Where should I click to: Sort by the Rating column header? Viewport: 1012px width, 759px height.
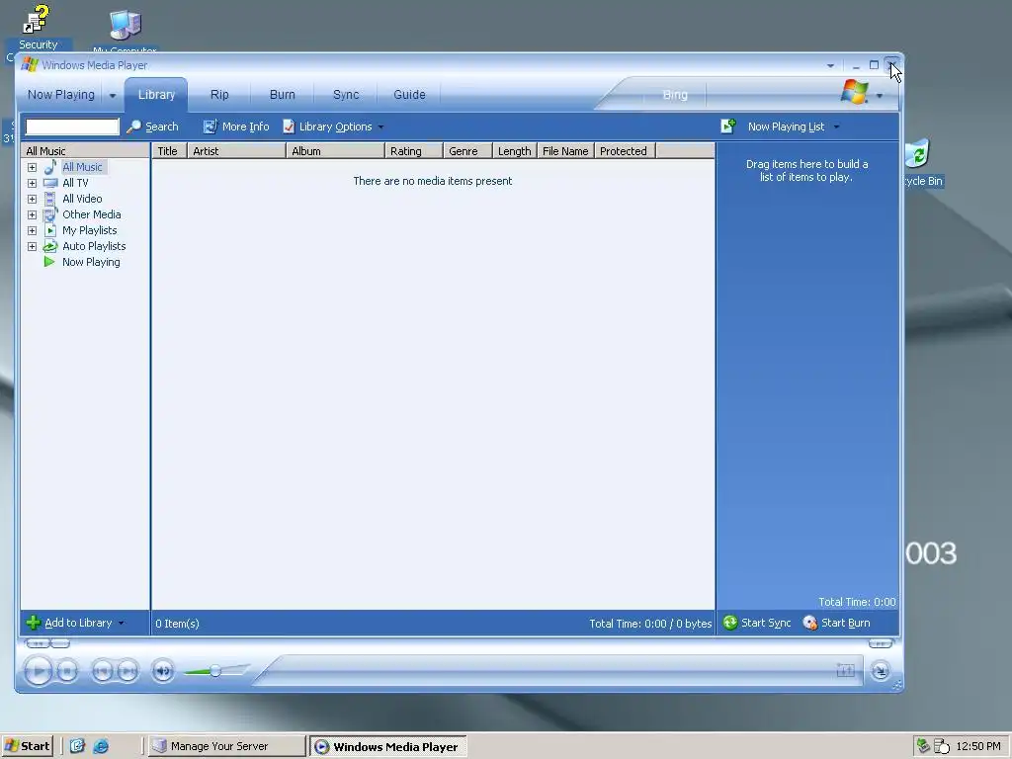[x=414, y=151]
